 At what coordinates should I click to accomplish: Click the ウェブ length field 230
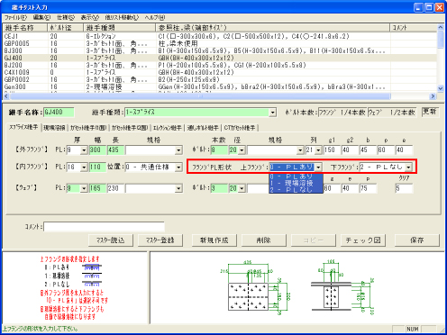[115, 188]
